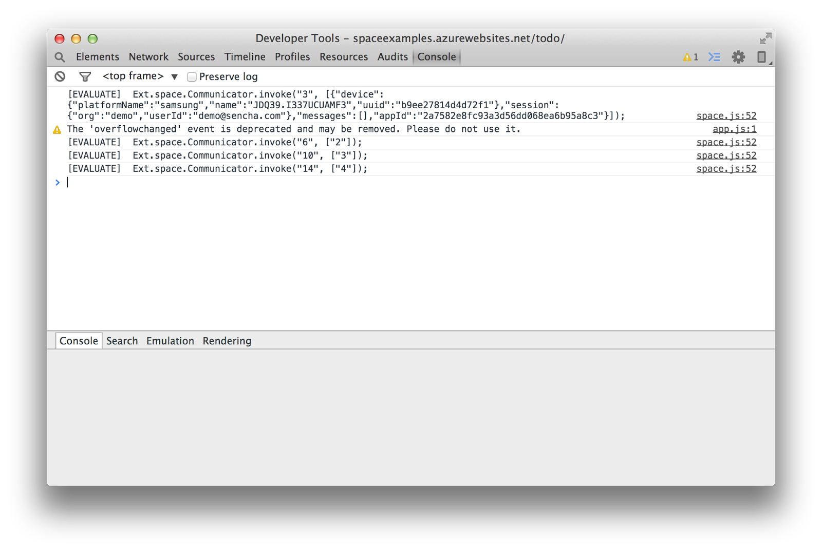Click the invoke("3" device info log entry
Image resolution: width=822 pixels, height=551 pixels.
pyautogui.click(x=346, y=105)
